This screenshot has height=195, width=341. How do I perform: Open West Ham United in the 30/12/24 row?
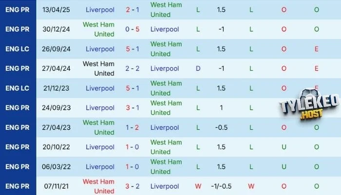click(x=98, y=29)
